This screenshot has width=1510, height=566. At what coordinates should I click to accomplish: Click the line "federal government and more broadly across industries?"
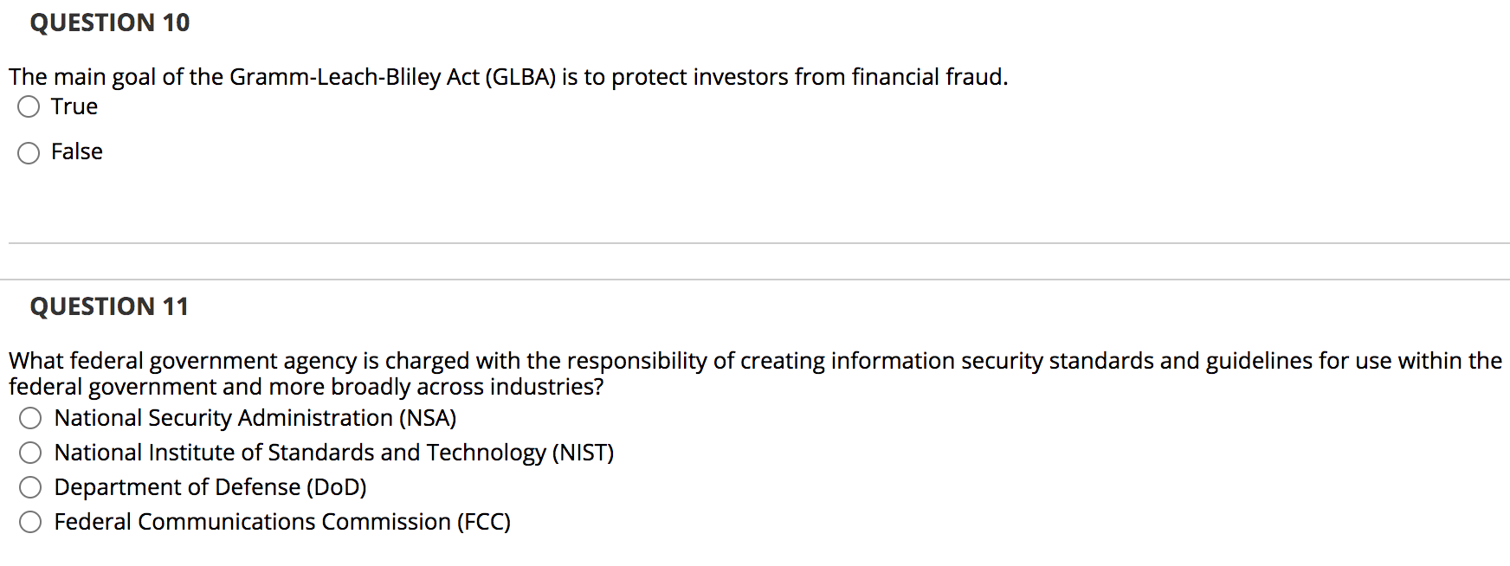(306, 387)
